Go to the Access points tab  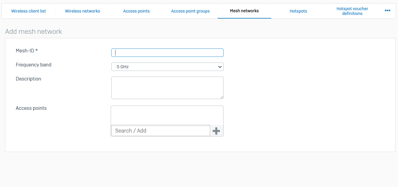point(136,11)
